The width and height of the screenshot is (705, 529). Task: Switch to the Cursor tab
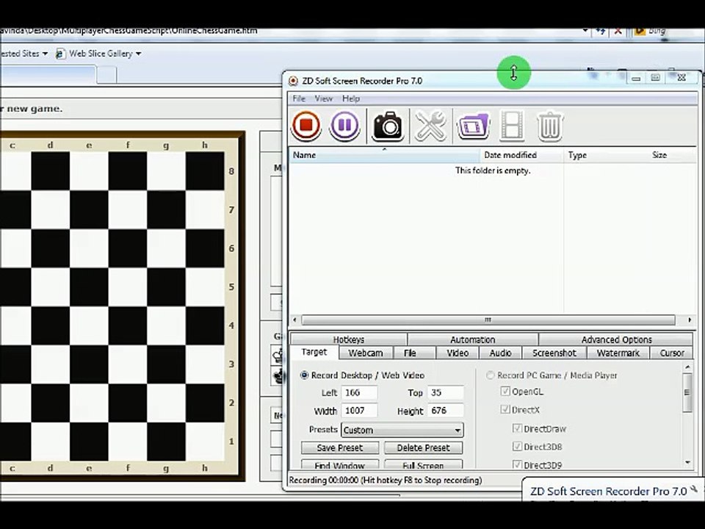672,353
